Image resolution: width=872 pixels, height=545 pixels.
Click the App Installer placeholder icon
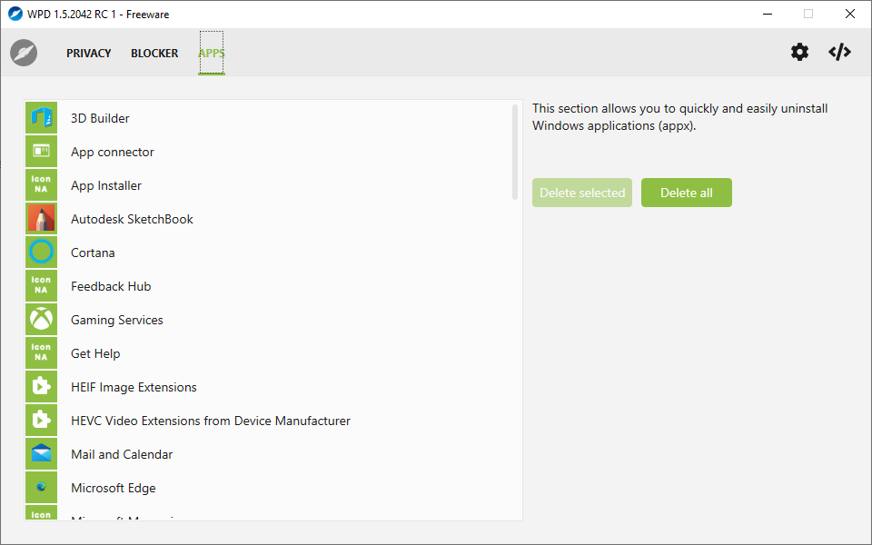pos(41,185)
